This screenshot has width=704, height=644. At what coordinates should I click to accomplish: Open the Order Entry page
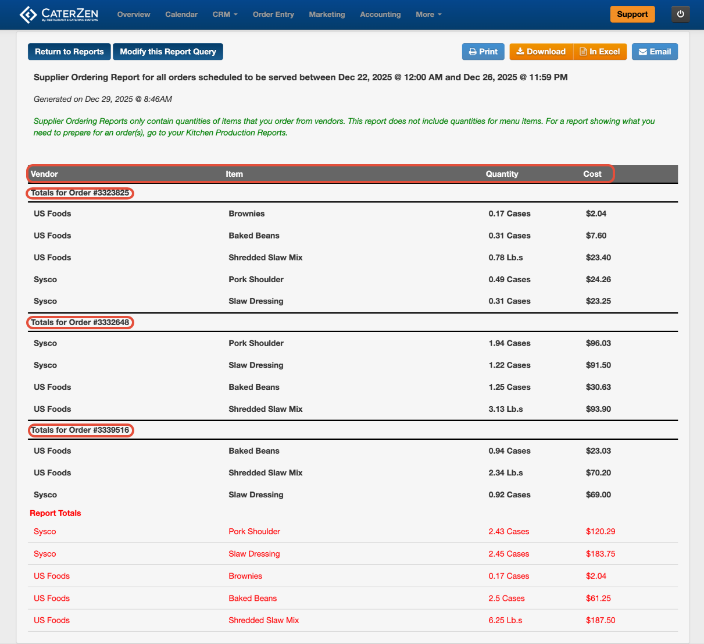pos(273,15)
